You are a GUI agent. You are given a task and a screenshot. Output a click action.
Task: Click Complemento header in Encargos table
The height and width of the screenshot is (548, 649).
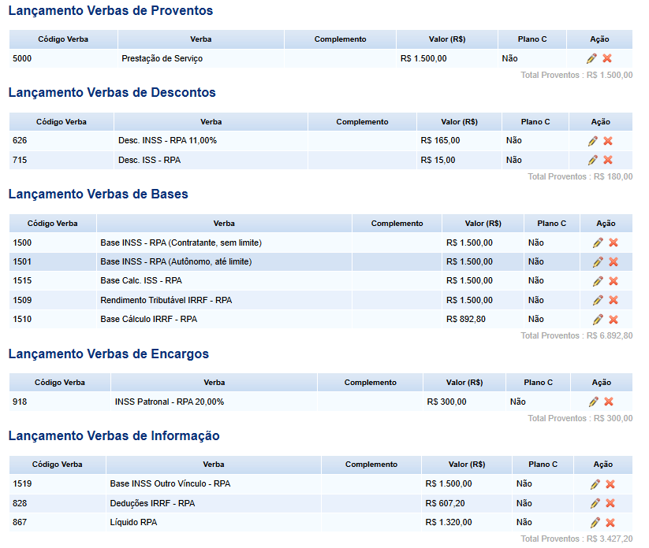pos(371,383)
